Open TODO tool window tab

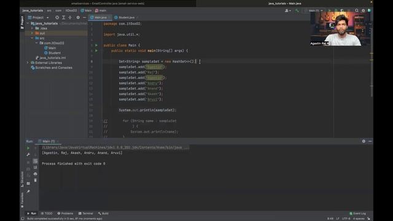(x=47, y=214)
